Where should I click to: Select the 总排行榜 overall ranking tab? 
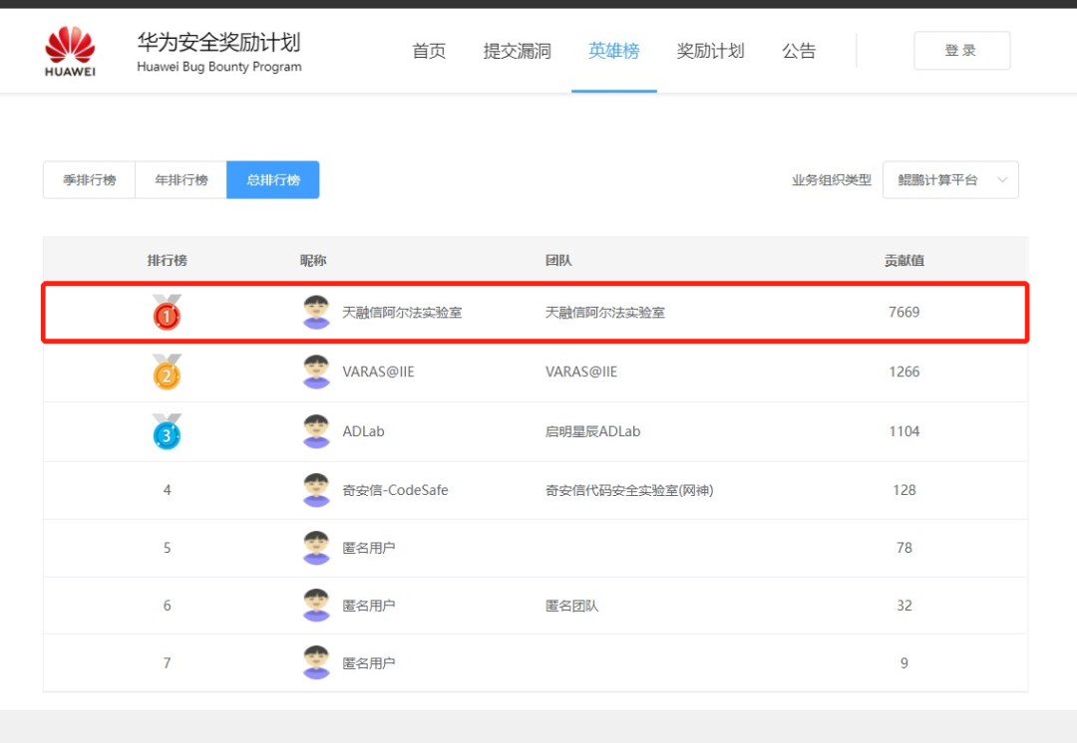tap(273, 180)
